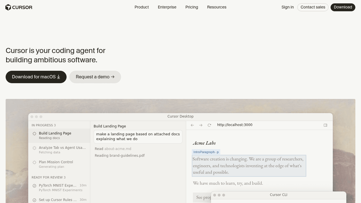Click the localhost:3000 address field
361x203 pixels.
pos(235,125)
